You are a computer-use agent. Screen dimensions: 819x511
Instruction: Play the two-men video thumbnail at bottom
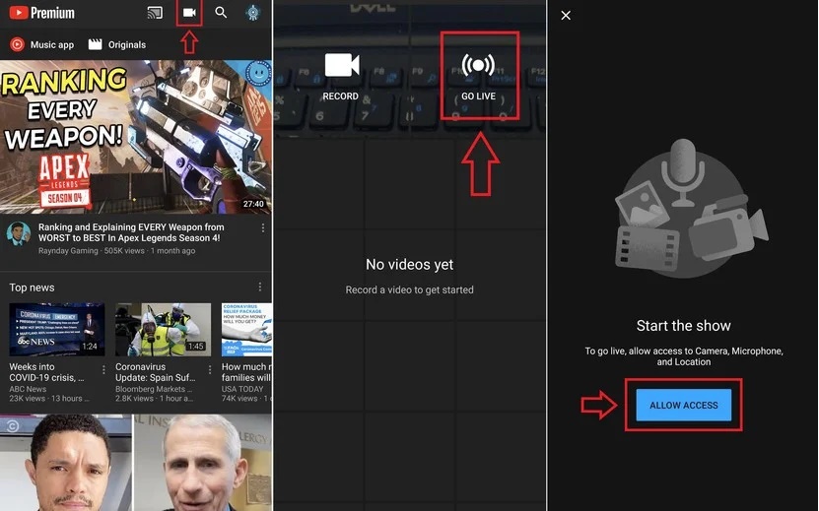[136, 463]
